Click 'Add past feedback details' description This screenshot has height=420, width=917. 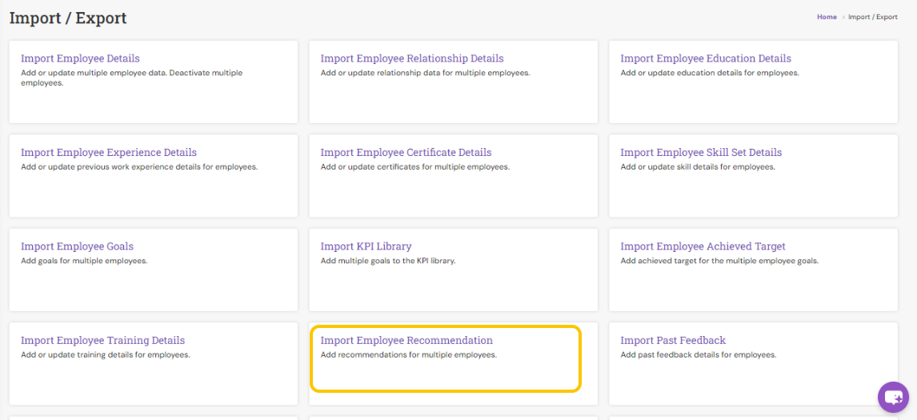pyautogui.click(x=699, y=355)
